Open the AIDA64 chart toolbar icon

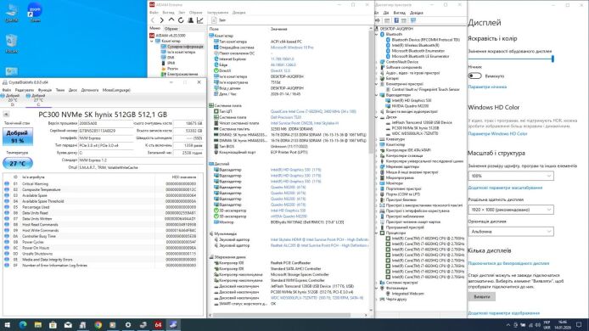point(199,20)
